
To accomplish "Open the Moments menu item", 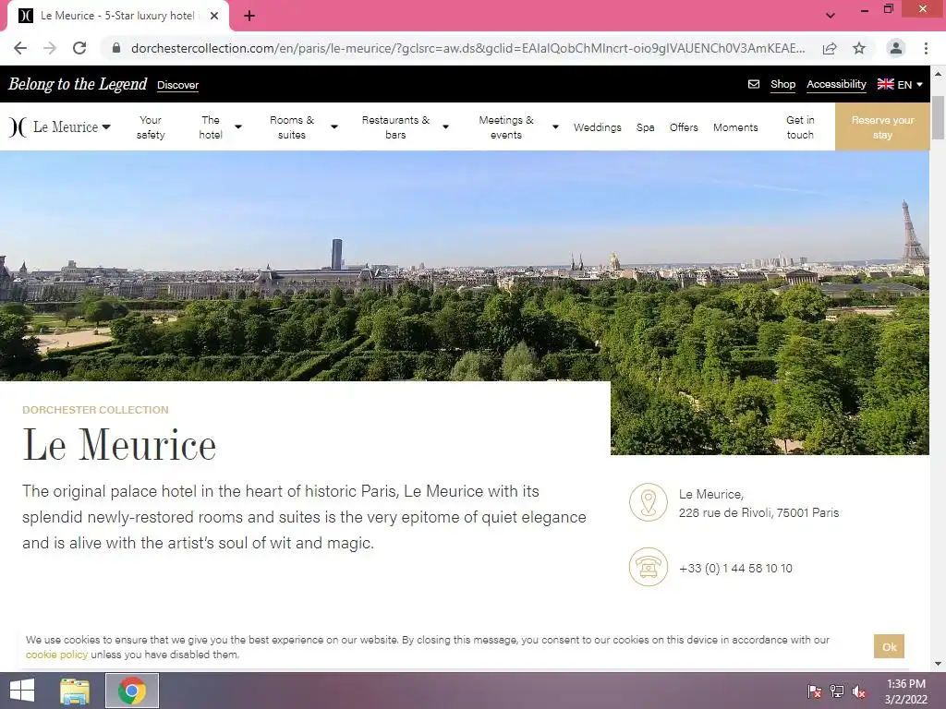I will tap(735, 127).
